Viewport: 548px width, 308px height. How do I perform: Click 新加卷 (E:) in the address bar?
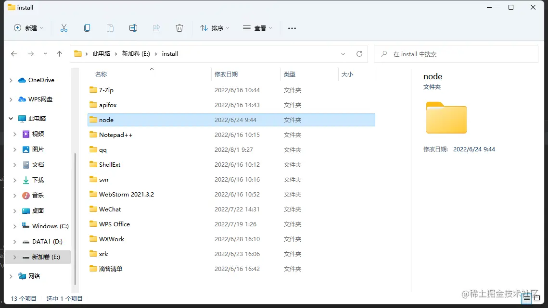pyautogui.click(x=136, y=54)
